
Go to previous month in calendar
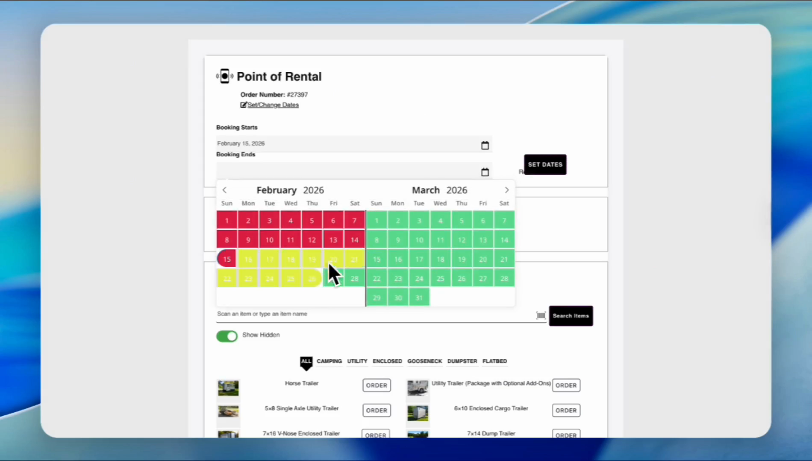tap(224, 190)
